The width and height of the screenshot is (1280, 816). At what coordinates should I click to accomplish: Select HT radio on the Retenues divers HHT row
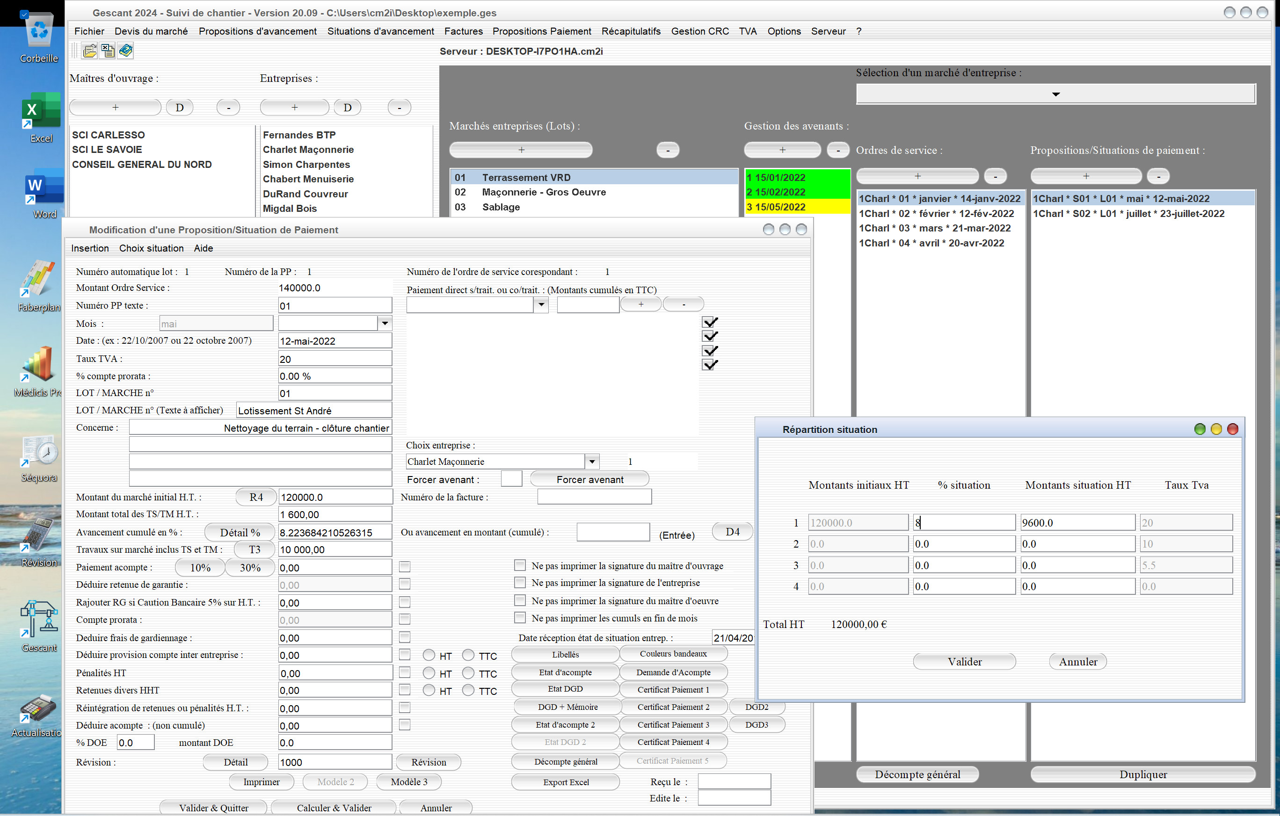pos(429,690)
